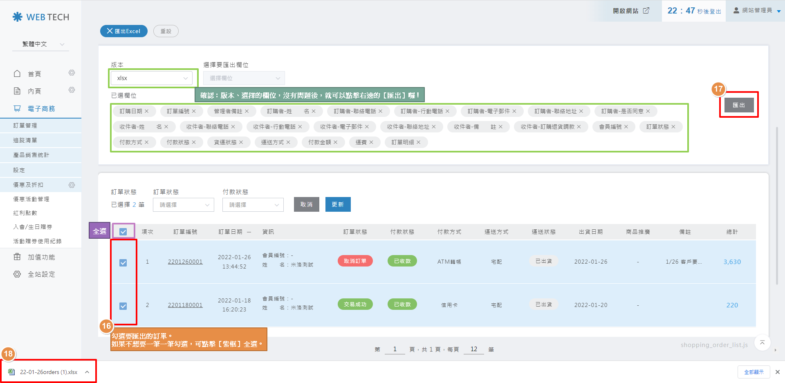Click the scroll-to-top arrow icon
The width and height of the screenshot is (785, 383).
click(762, 343)
